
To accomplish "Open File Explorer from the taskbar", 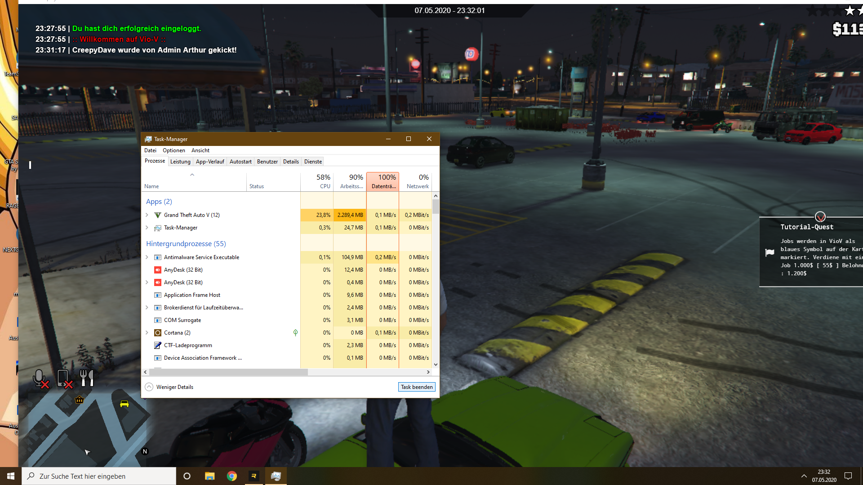I will 209,476.
